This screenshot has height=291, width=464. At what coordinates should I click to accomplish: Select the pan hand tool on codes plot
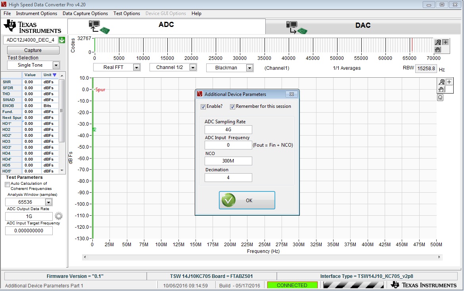[x=438, y=50]
